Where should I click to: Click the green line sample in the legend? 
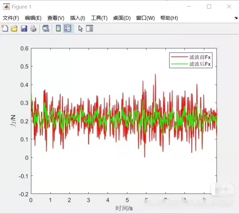[x=179, y=64]
